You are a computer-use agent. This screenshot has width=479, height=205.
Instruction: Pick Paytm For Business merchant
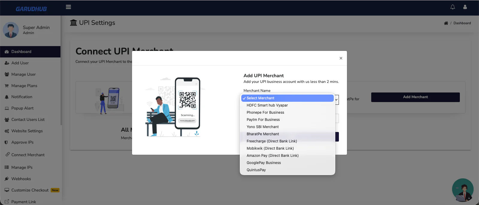tap(263, 120)
